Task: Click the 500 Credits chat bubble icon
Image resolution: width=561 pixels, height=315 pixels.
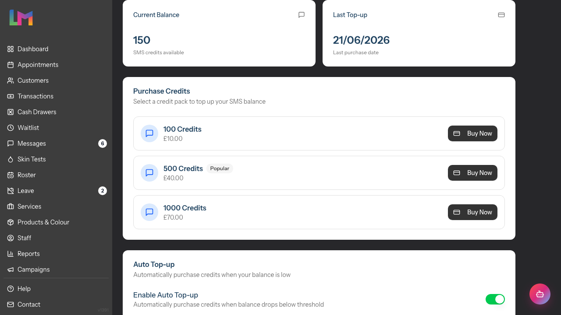Action: click(149, 173)
